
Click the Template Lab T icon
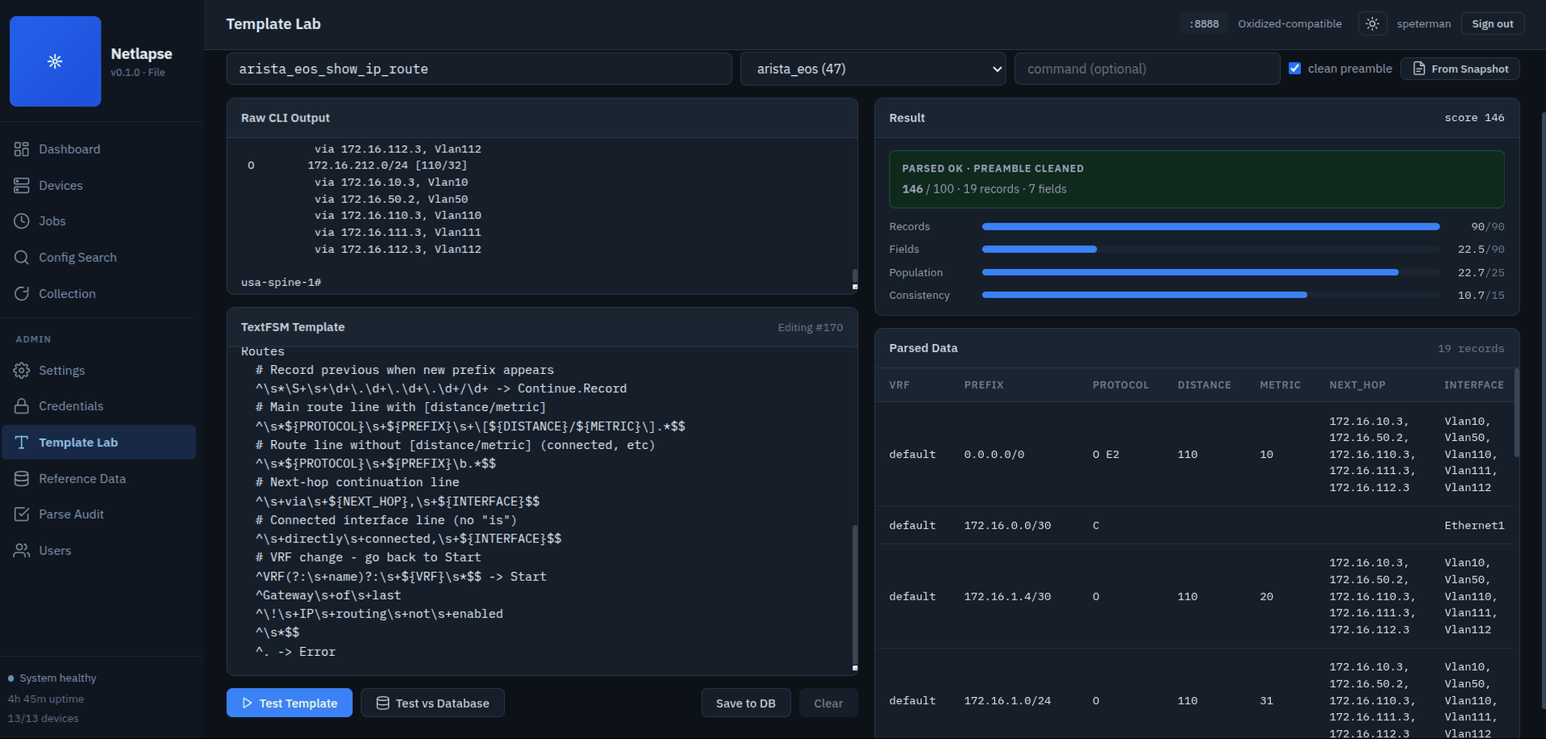22,442
